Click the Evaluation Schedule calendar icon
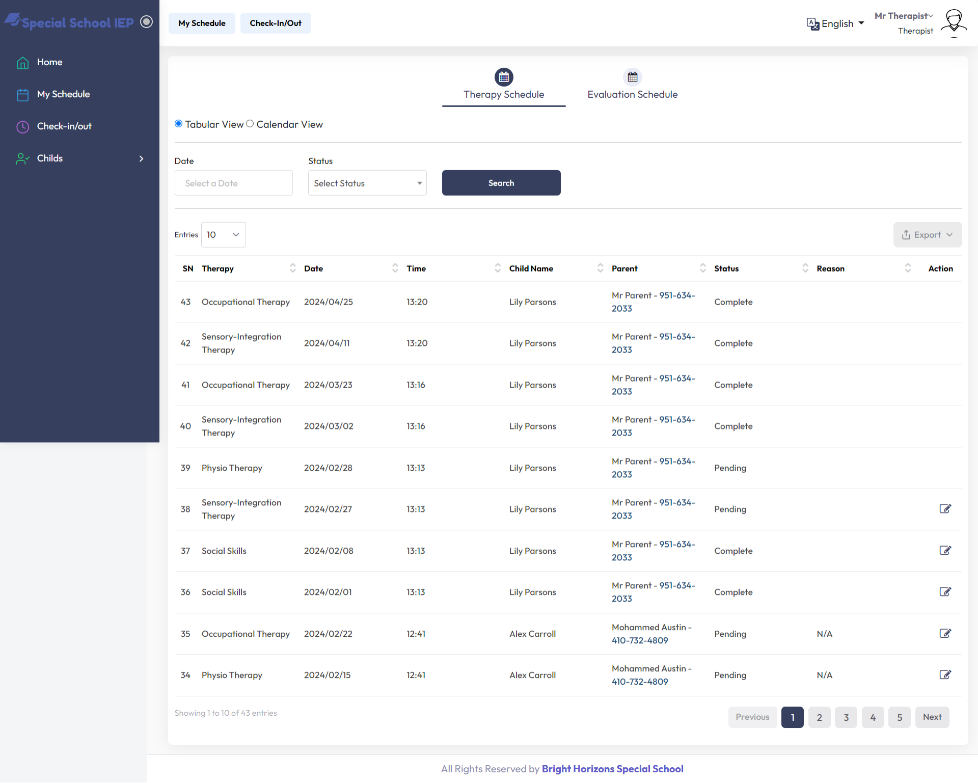The image size is (978, 783). [x=632, y=77]
